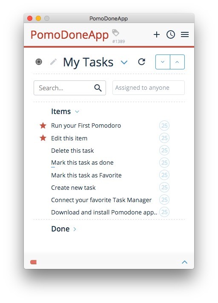This screenshot has height=303, width=218.
Task: Toggle the favorite star on Edit this item
Action: point(43,138)
